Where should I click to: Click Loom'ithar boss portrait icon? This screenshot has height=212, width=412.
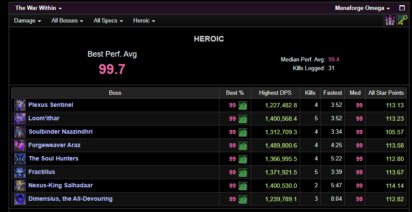pyautogui.click(x=20, y=119)
